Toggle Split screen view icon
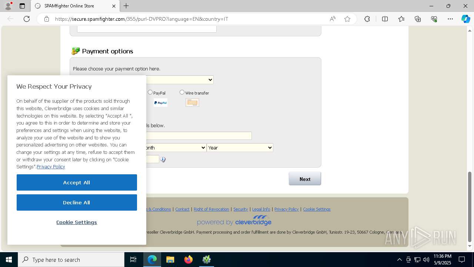Screen dimensions: 474x267 tap(385, 19)
